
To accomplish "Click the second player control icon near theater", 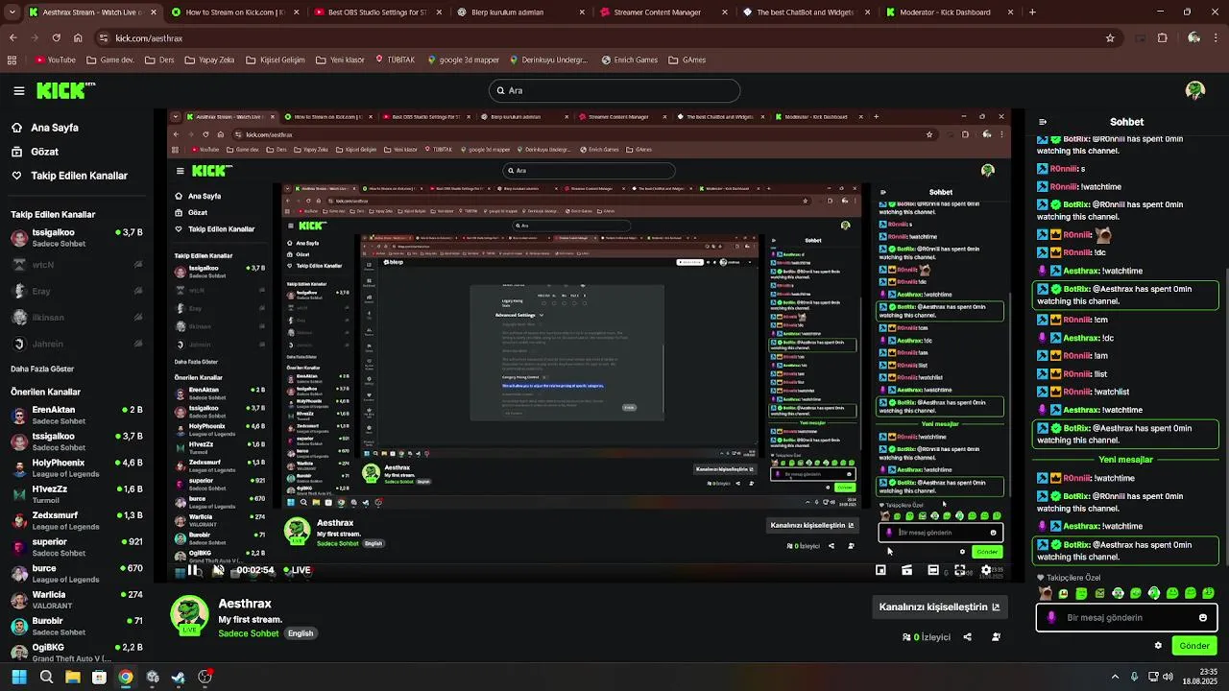I will 906,570.
